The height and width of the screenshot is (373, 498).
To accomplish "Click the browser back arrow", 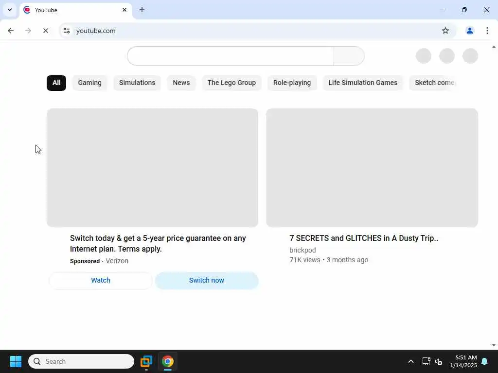I will pyautogui.click(x=11, y=31).
